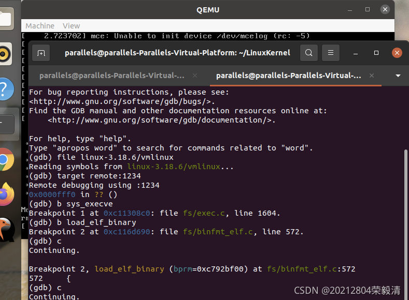Click the terminal search magnifier icon
The image size is (409, 300).
(x=309, y=53)
